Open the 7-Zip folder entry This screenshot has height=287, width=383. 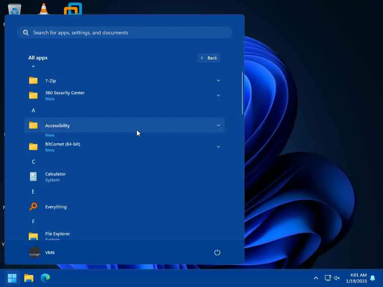click(x=124, y=81)
